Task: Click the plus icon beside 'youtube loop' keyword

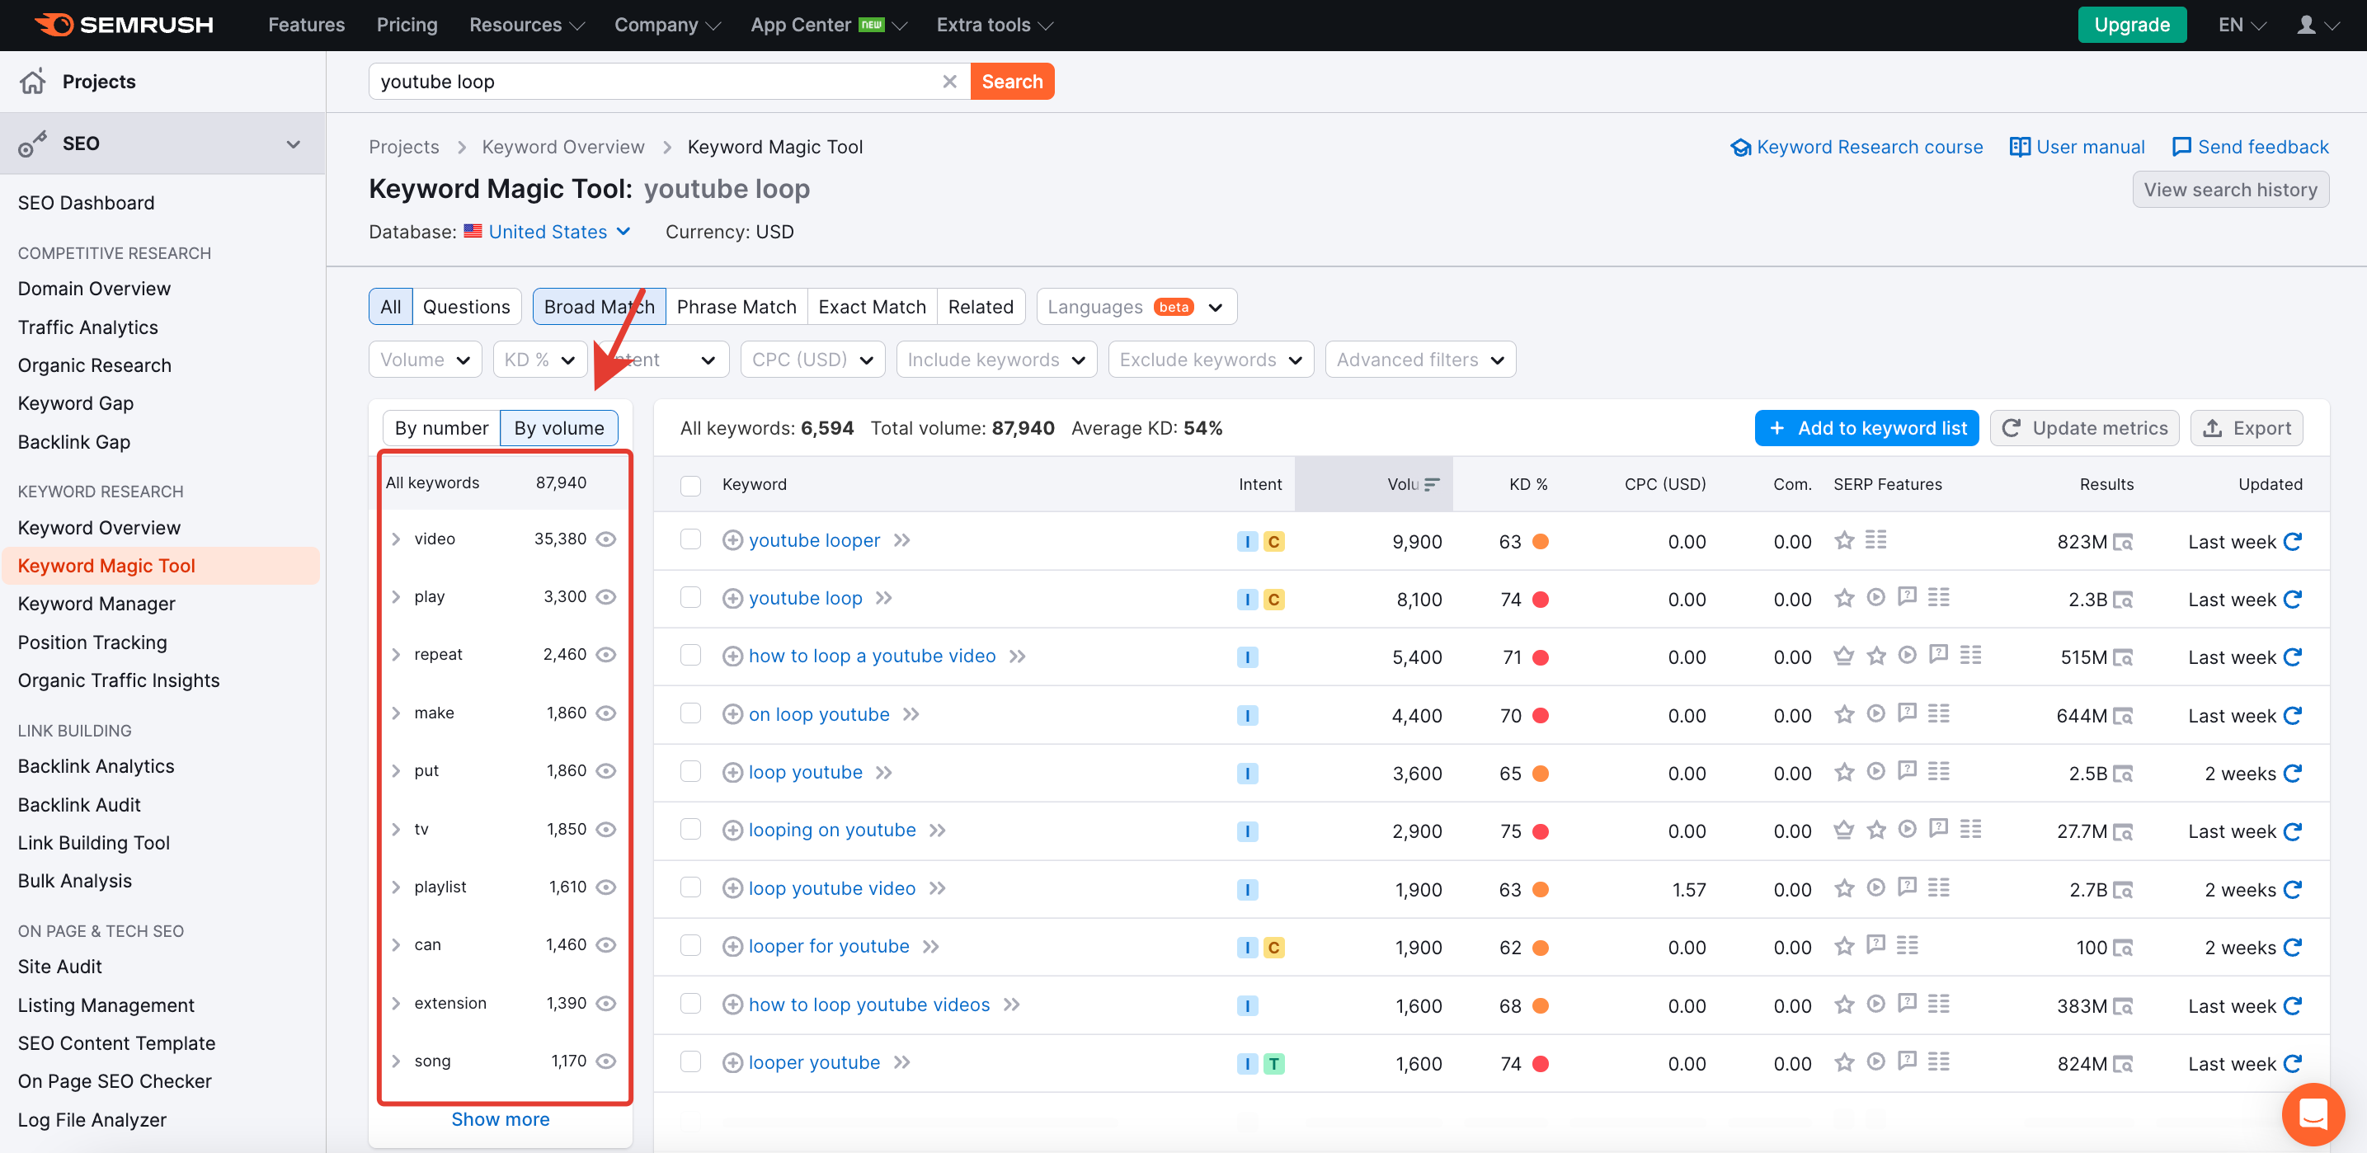Action: [x=732, y=599]
